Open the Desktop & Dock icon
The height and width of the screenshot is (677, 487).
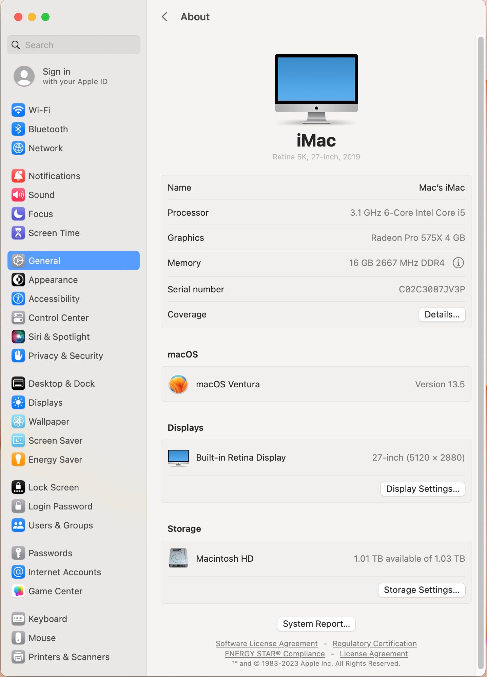tap(18, 383)
